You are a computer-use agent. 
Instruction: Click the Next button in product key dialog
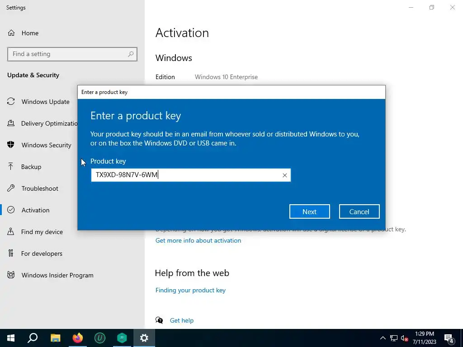pyautogui.click(x=309, y=211)
